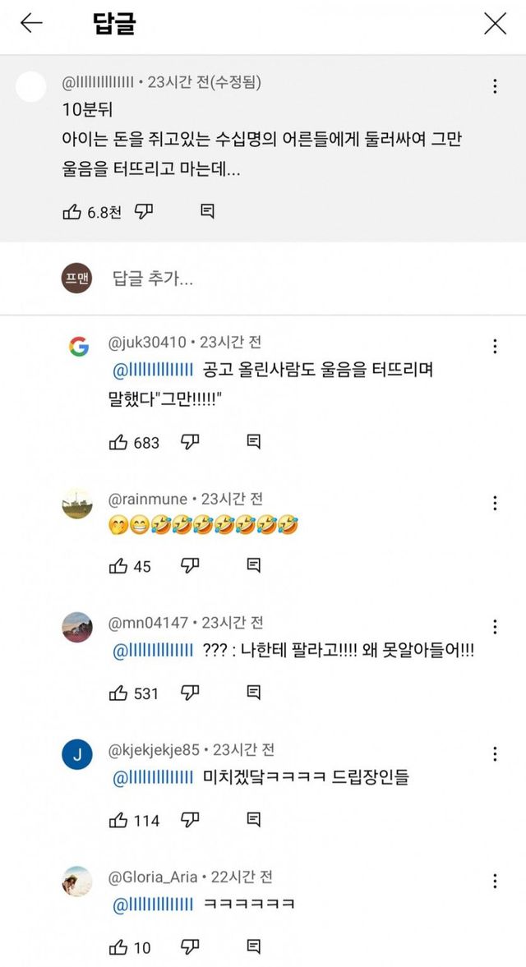Open more options for the top comment
This screenshot has height=967, width=526.
click(495, 86)
